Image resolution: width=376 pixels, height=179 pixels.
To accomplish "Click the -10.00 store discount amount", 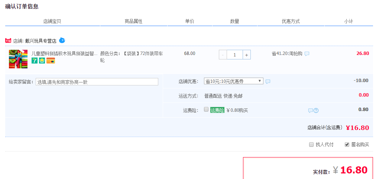I will pos(361,81).
